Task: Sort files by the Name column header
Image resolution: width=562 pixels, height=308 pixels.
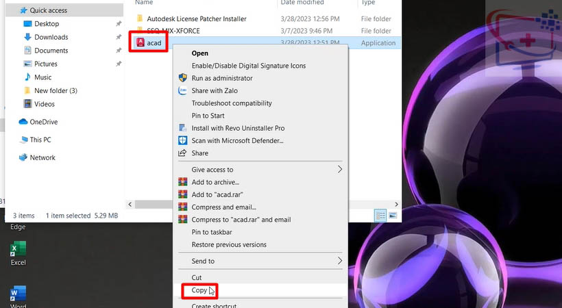Action: click(144, 3)
